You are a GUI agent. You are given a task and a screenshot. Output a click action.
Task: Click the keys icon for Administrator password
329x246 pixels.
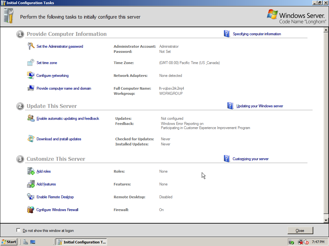click(31, 46)
